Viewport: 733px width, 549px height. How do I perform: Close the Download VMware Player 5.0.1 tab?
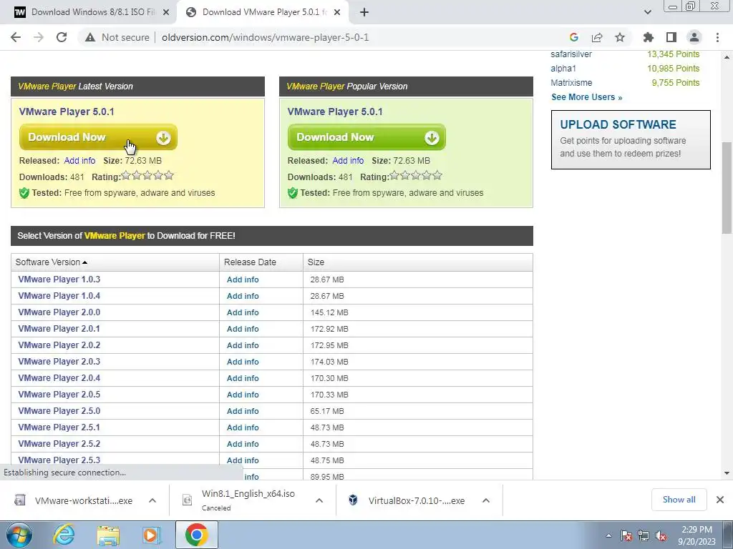[x=337, y=13]
